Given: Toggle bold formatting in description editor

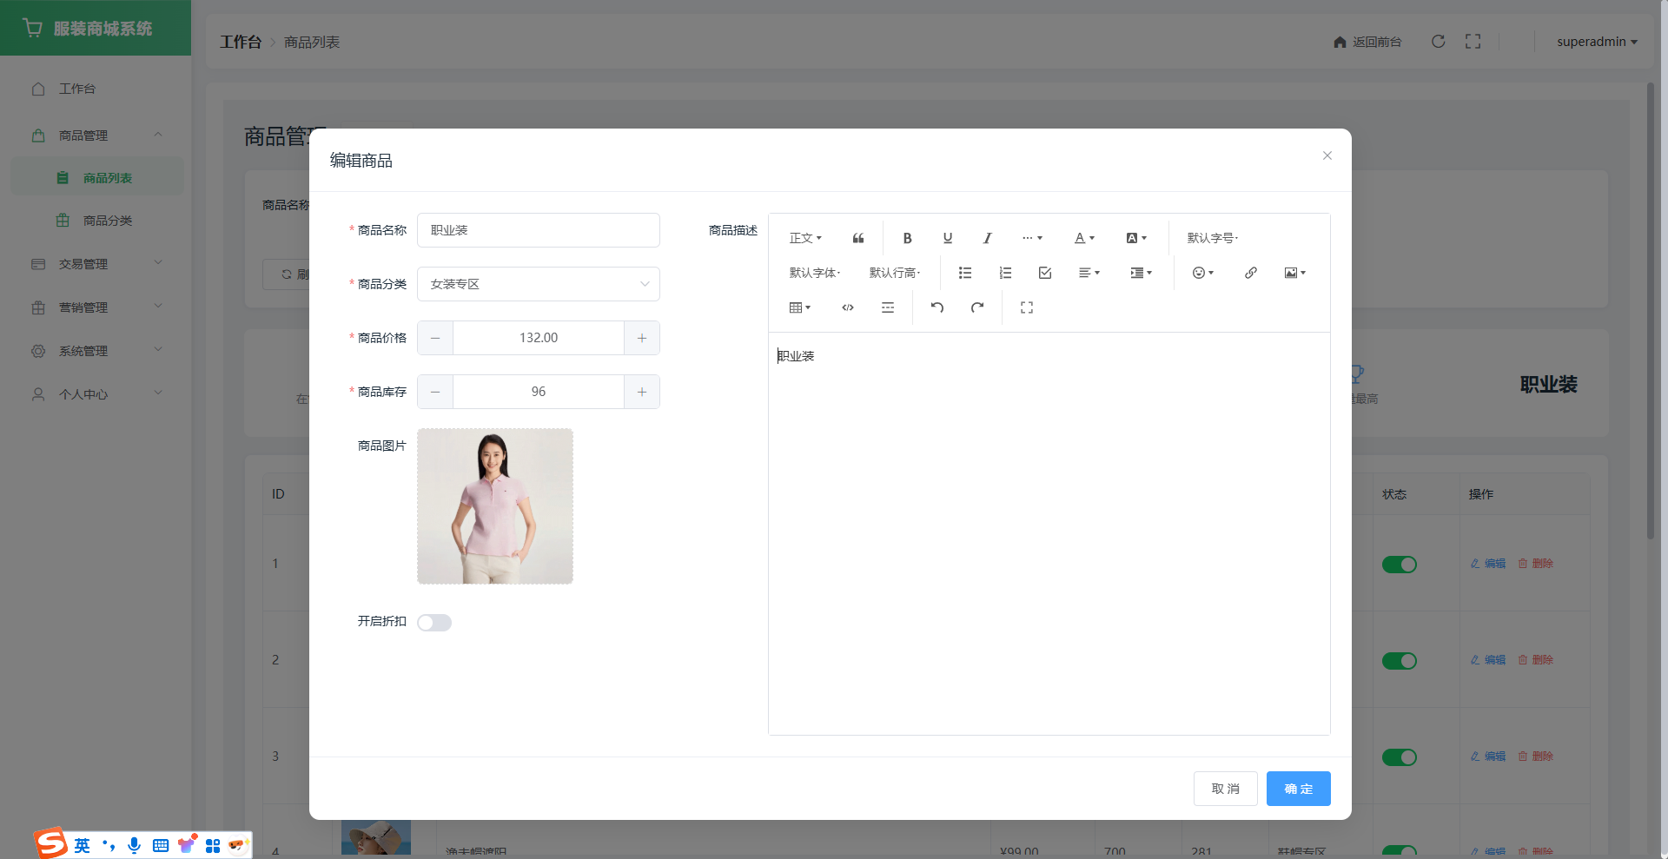Looking at the screenshot, I should click(907, 238).
